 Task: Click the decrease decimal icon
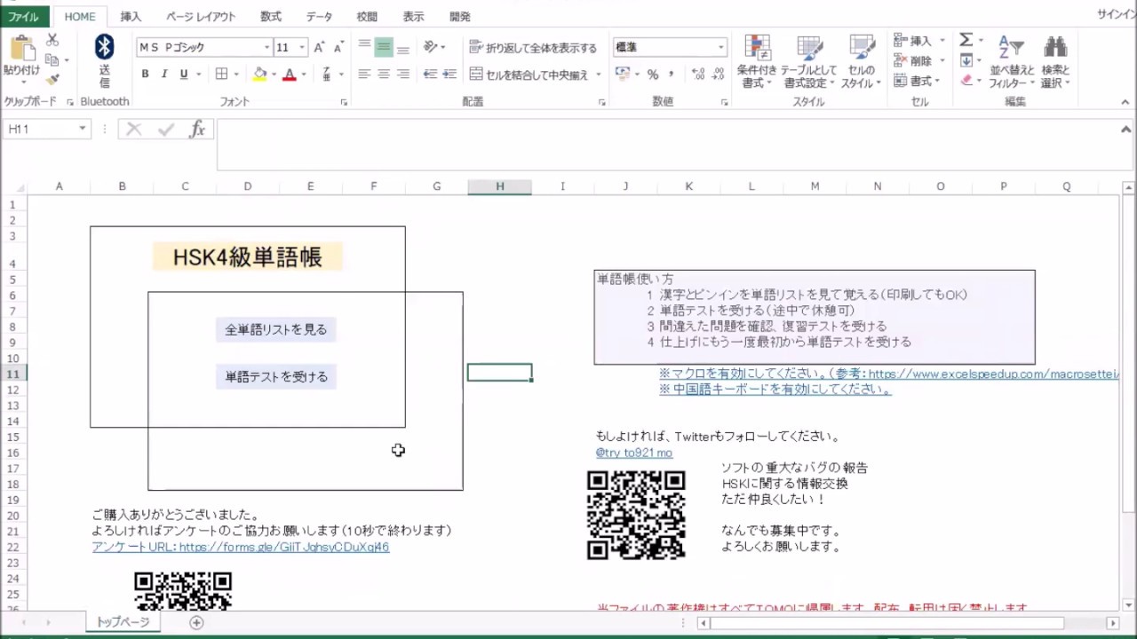pos(717,75)
